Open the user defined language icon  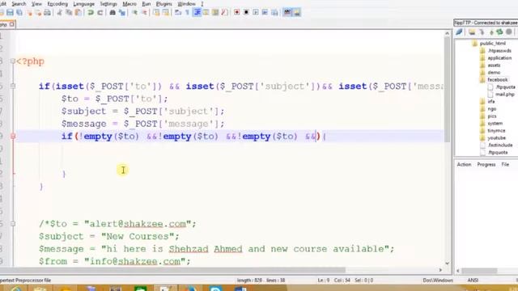[x=206, y=13]
